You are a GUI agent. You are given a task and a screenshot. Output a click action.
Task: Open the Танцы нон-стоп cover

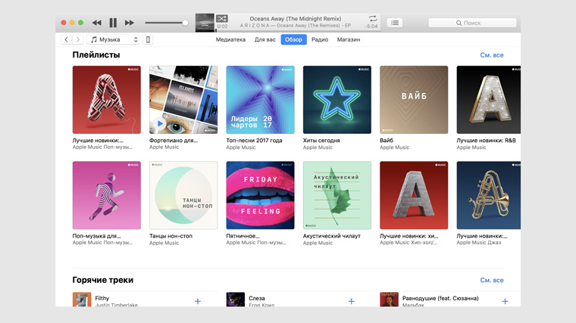(183, 195)
